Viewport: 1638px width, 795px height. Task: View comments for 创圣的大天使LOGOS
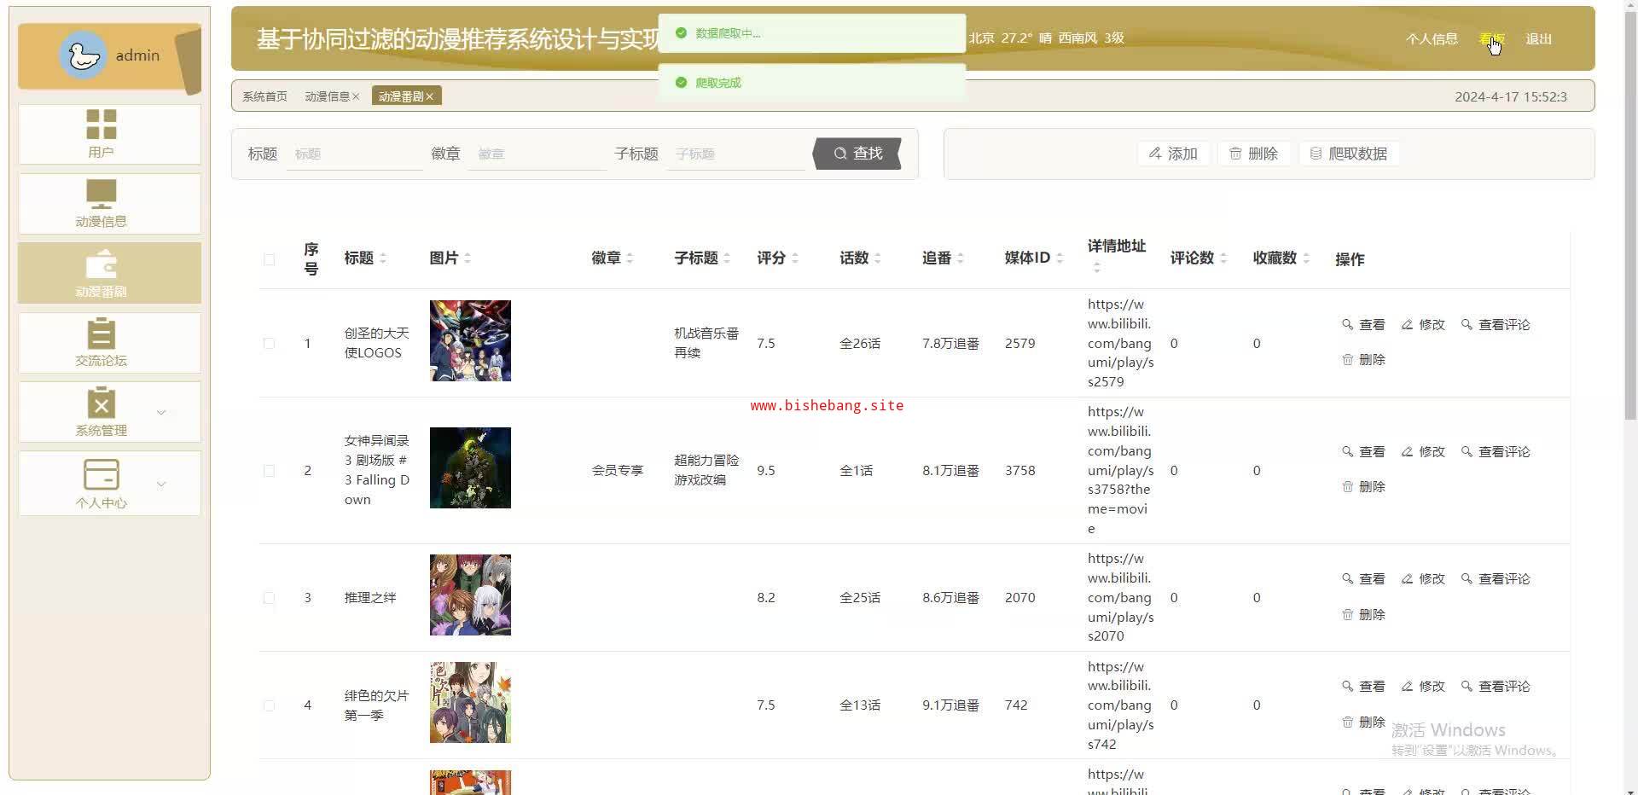click(1496, 324)
